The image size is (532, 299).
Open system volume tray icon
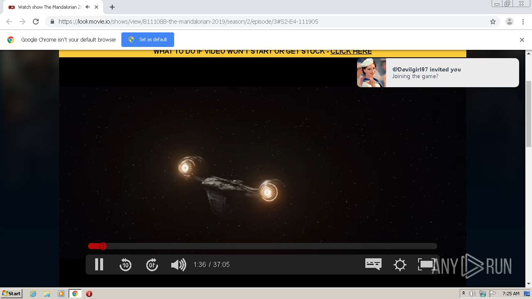(x=473, y=294)
